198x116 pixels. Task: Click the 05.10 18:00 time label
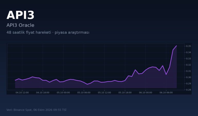(125, 93)
